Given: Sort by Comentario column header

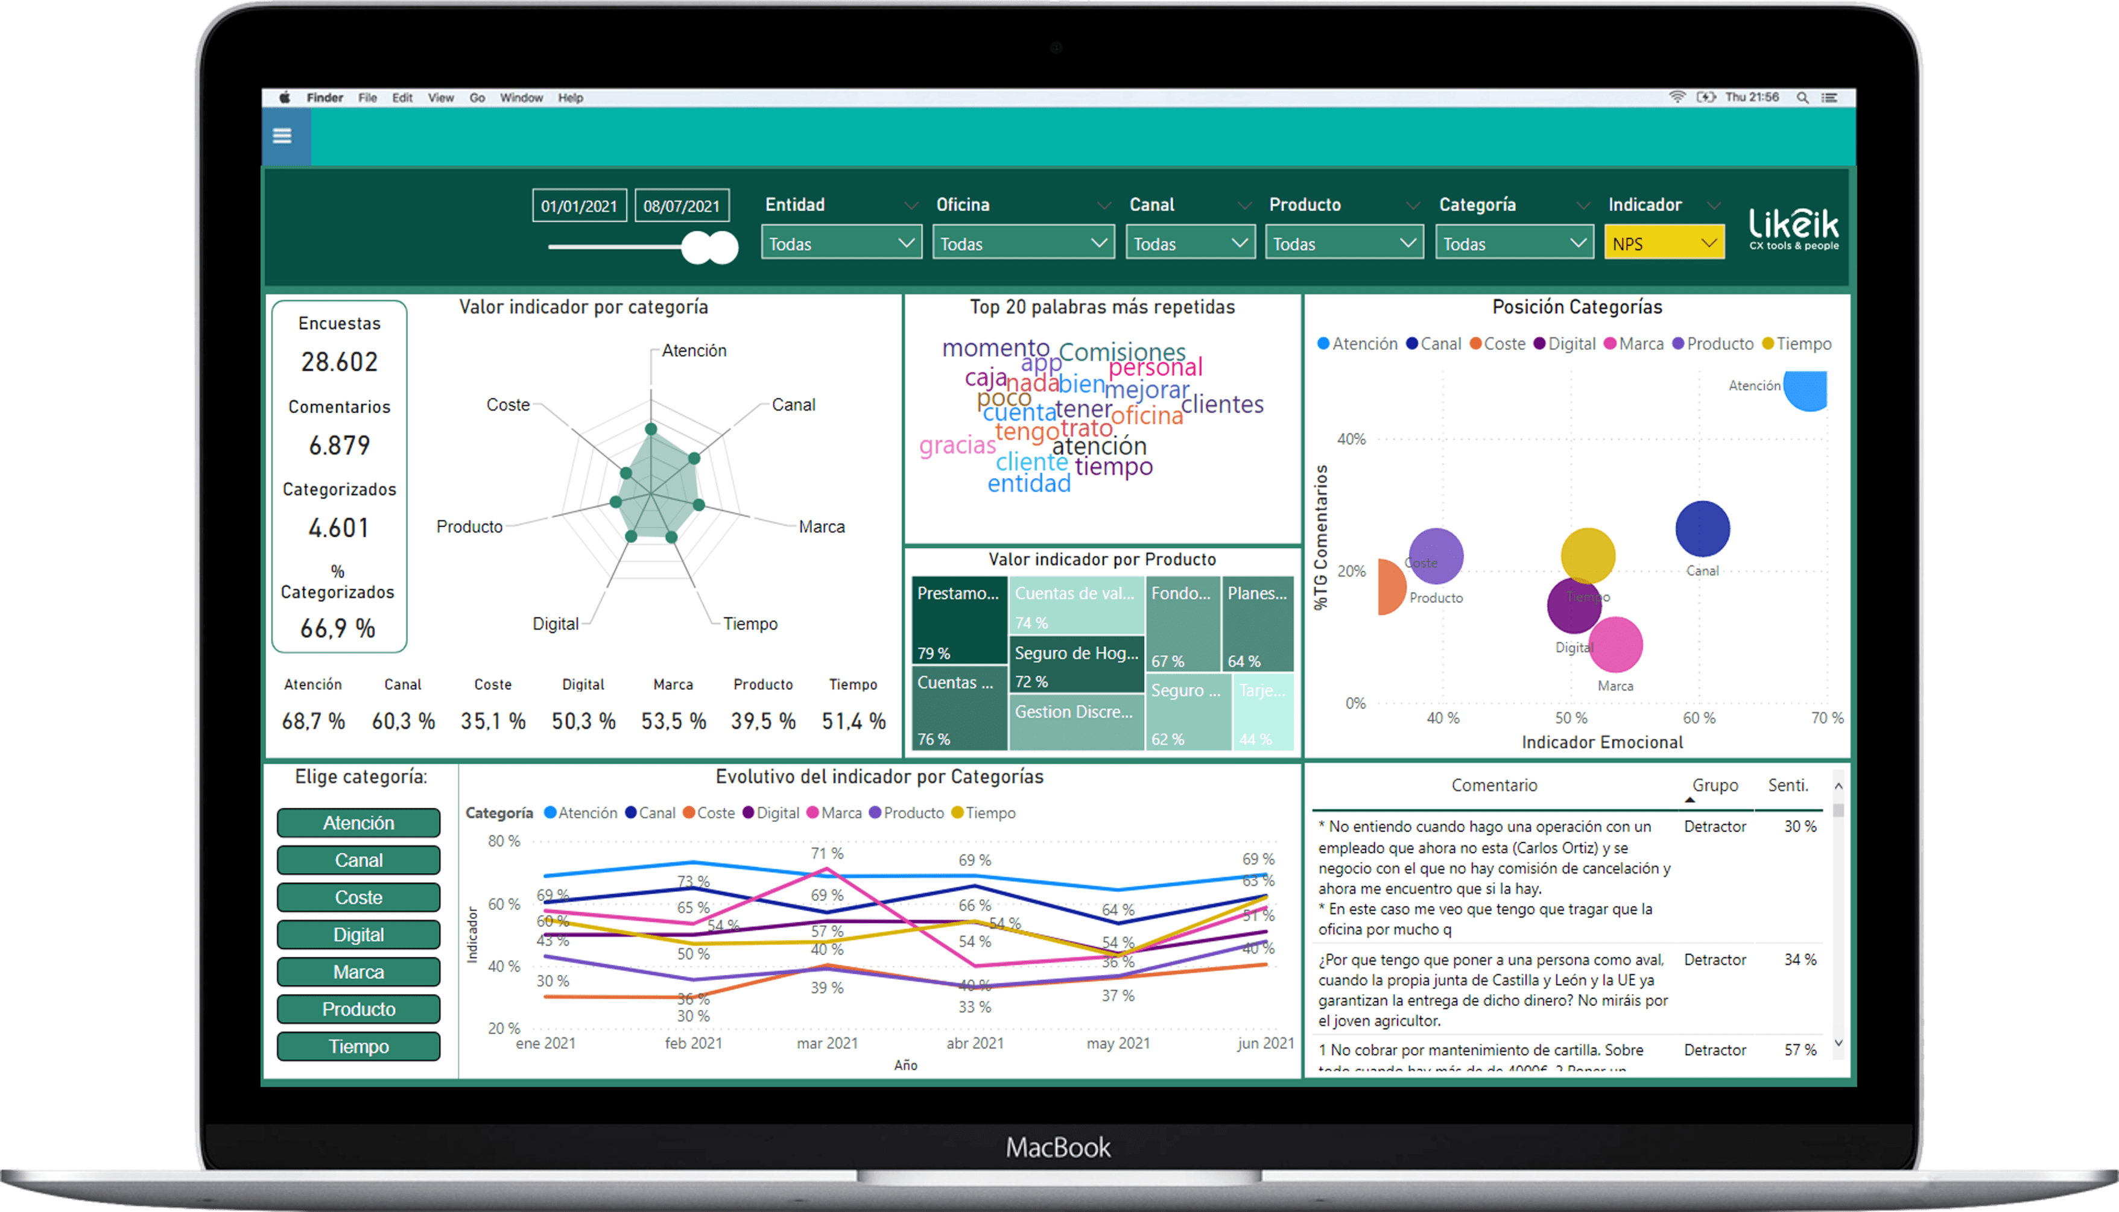Looking at the screenshot, I should coord(1495,786).
